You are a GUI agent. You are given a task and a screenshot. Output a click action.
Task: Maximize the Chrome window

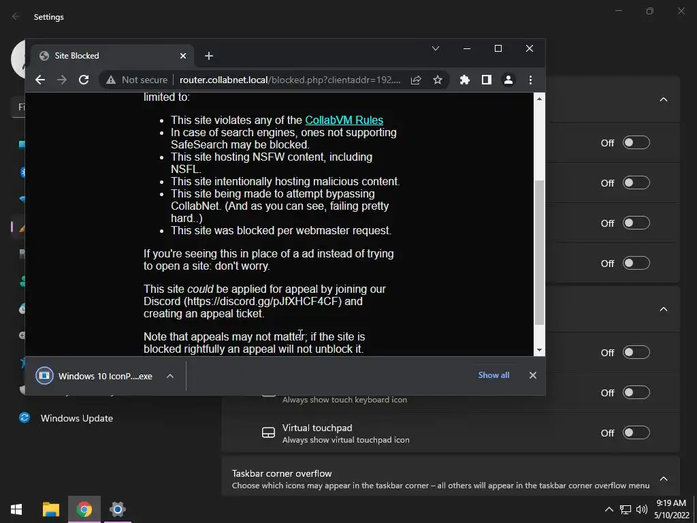pos(498,48)
